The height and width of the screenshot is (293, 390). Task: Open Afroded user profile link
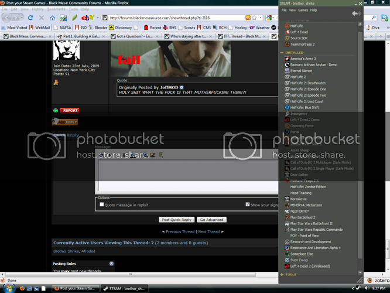coord(88,251)
